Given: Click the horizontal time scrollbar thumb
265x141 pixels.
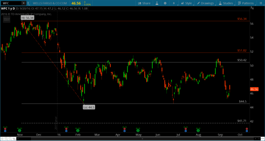Looking at the screenshot, I should pos(142,139).
